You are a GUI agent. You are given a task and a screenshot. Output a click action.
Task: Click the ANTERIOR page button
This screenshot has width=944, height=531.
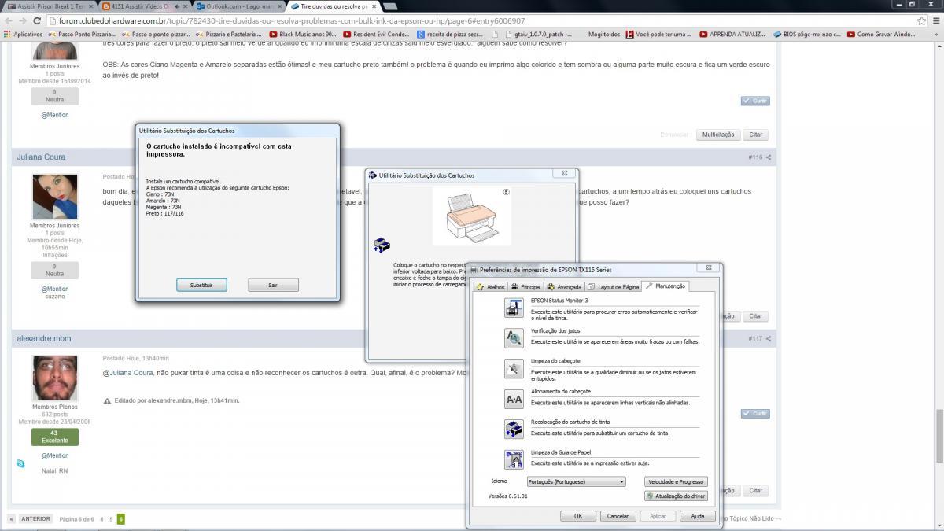pyautogui.click(x=36, y=519)
